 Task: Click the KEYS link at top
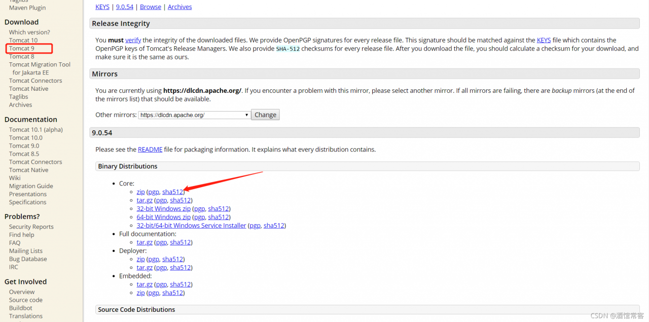(103, 7)
